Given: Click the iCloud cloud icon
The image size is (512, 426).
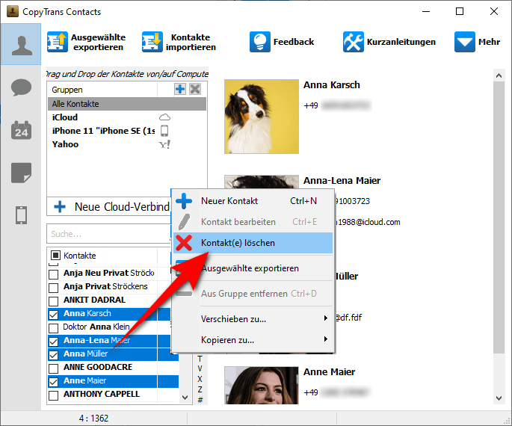Looking at the screenshot, I should coord(164,117).
